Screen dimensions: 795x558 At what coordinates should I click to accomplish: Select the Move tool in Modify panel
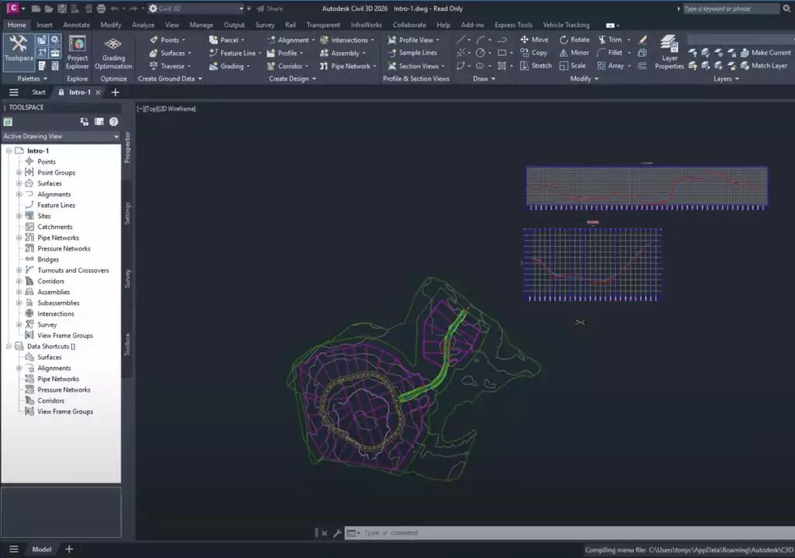tap(533, 40)
